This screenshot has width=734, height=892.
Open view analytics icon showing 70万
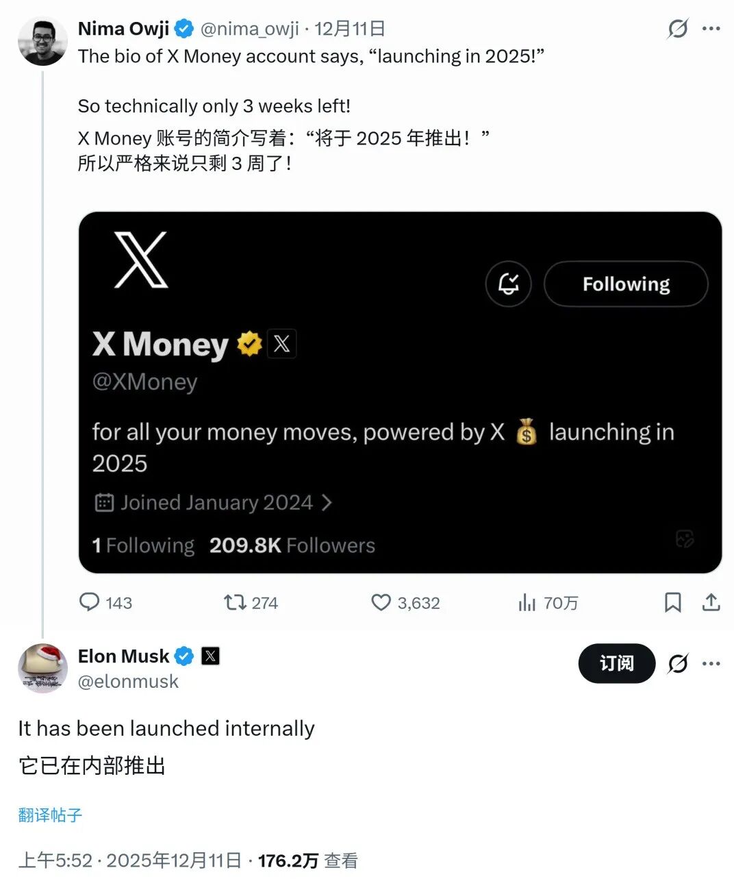[x=527, y=602]
